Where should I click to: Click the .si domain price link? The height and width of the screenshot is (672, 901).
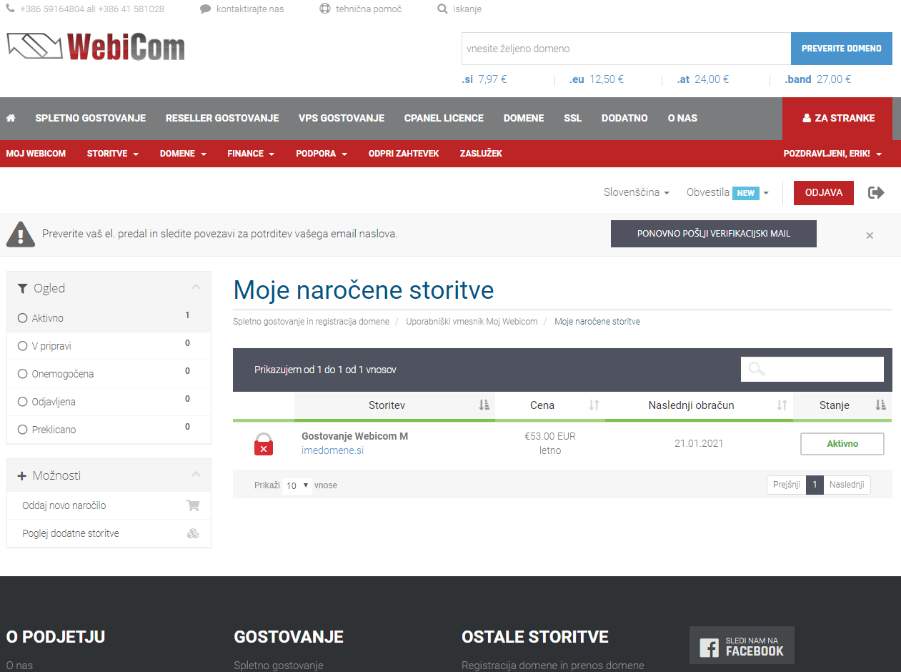(x=484, y=79)
